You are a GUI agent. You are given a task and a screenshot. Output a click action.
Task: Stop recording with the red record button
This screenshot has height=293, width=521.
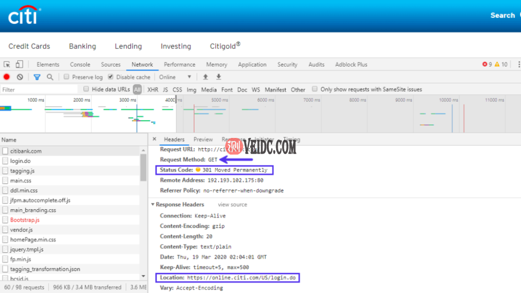pyautogui.click(x=7, y=77)
